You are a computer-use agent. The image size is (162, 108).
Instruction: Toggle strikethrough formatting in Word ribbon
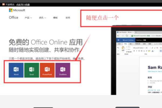coord(141,51)
